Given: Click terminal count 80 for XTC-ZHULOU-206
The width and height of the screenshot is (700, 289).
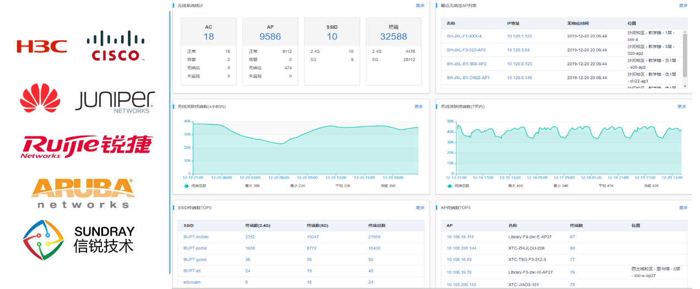Looking at the screenshot, I should [572, 248].
